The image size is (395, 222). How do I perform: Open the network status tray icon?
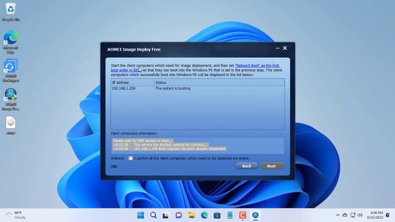pos(352,215)
